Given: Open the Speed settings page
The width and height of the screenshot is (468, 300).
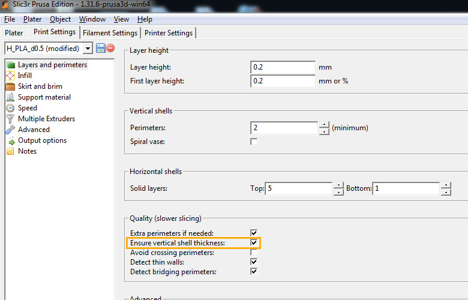Looking at the screenshot, I should click(28, 108).
